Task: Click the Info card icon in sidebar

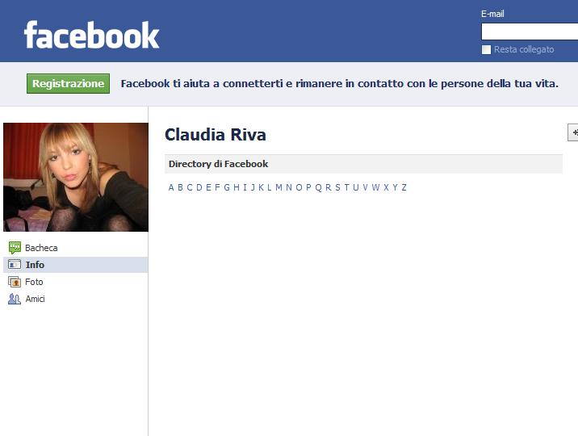Action: 15,265
